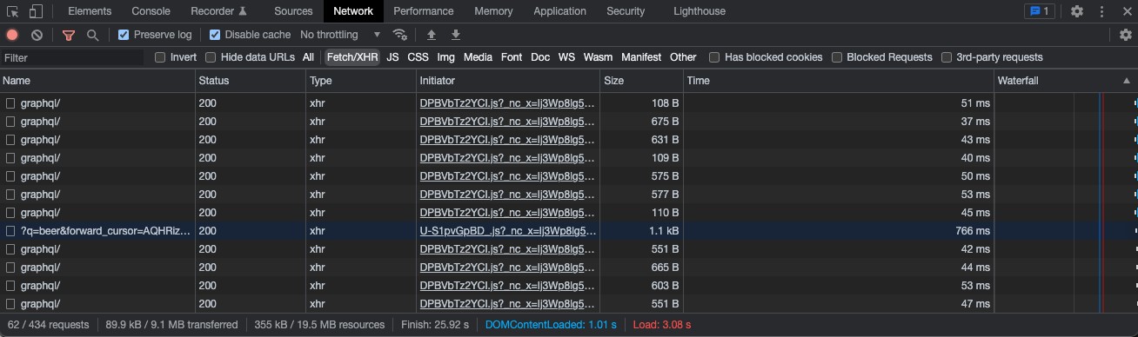Screen dimensions: 1138x337
Task: Toggle the device toolbar icon
Action: [36, 11]
